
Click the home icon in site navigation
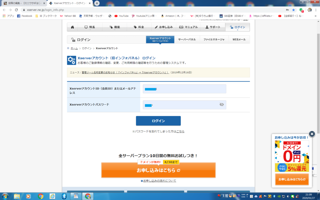click(72, 27)
